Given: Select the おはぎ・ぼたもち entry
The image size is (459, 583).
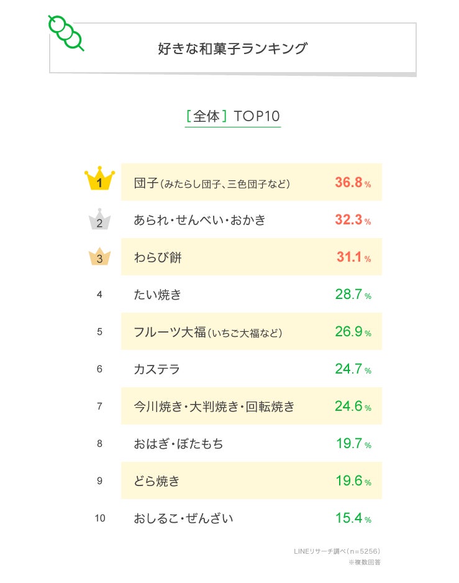Looking at the screenshot, I should click(178, 444).
